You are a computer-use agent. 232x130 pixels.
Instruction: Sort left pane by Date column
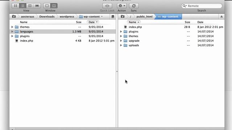(x=93, y=22)
